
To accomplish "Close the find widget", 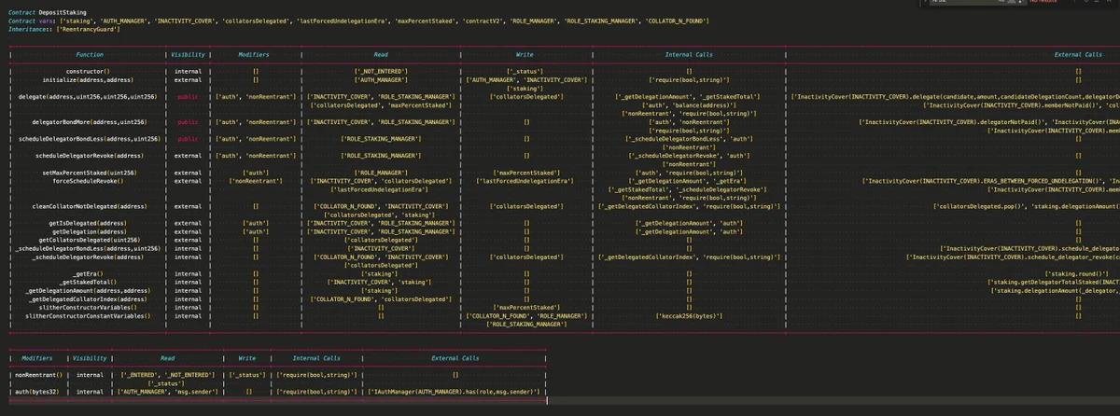I will (x=1109, y=2).
